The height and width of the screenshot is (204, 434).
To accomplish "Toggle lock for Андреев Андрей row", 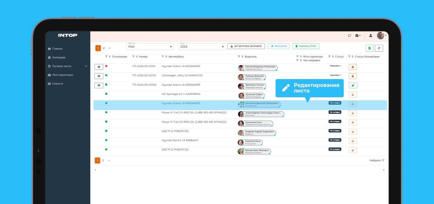I will click(x=353, y=132).
